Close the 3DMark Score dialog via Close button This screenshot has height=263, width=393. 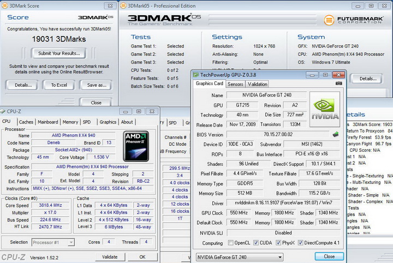(96, 103)
